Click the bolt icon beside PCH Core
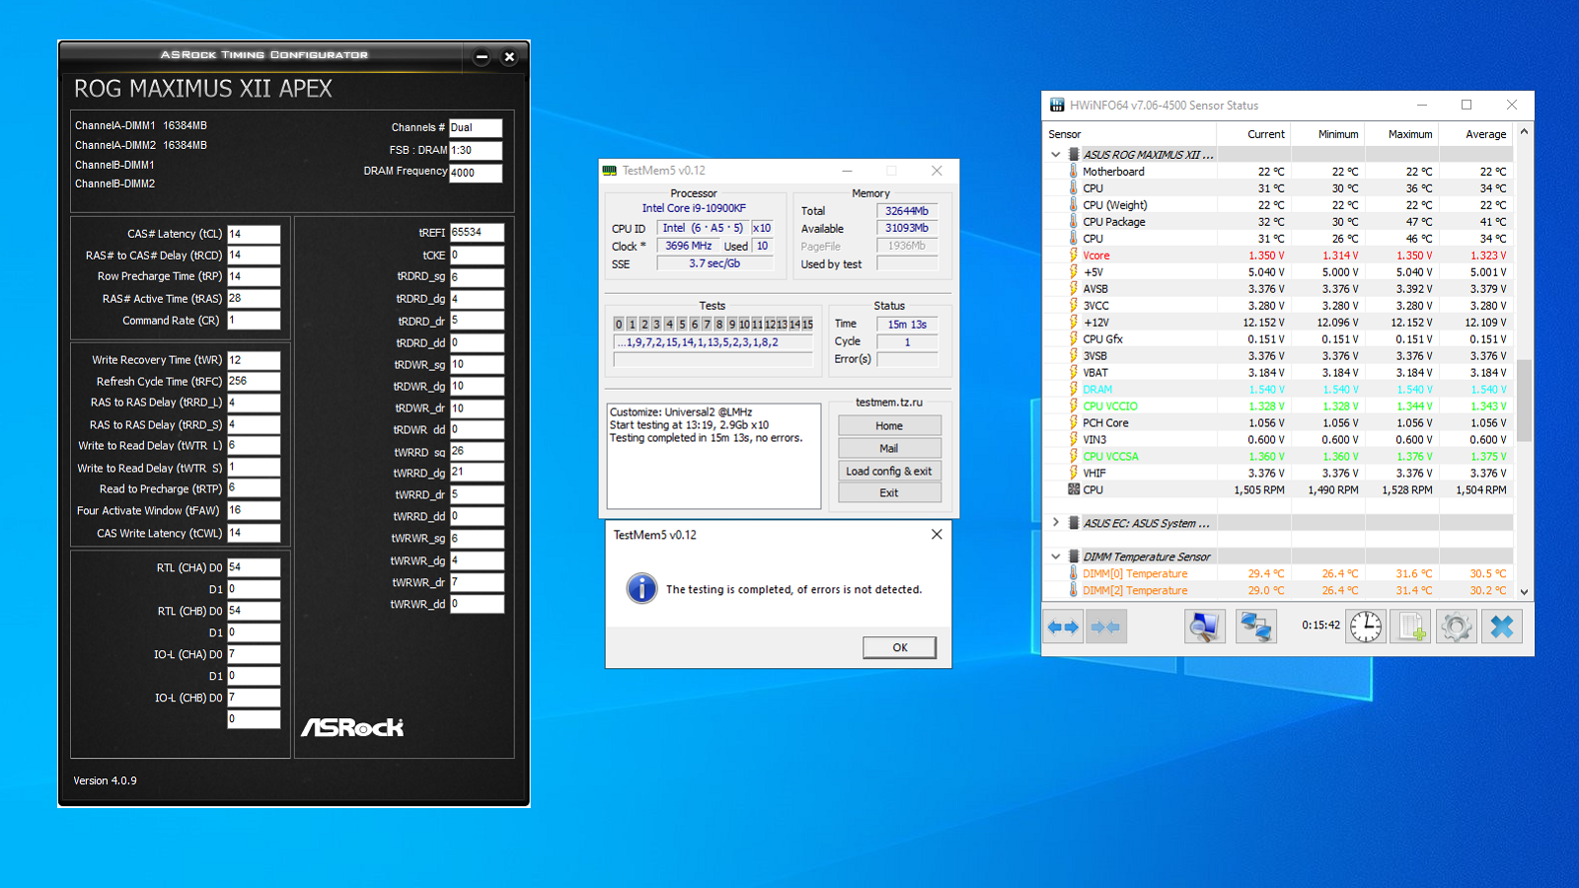 click(1074, 423)
